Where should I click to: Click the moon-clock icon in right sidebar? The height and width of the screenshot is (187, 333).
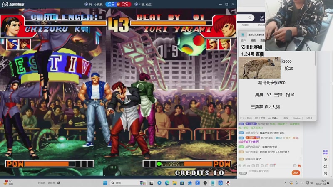point(326,159)
